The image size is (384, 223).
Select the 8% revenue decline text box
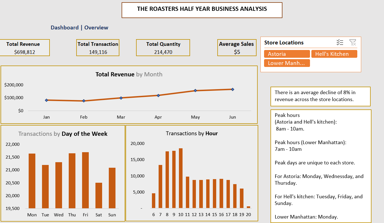320,96
